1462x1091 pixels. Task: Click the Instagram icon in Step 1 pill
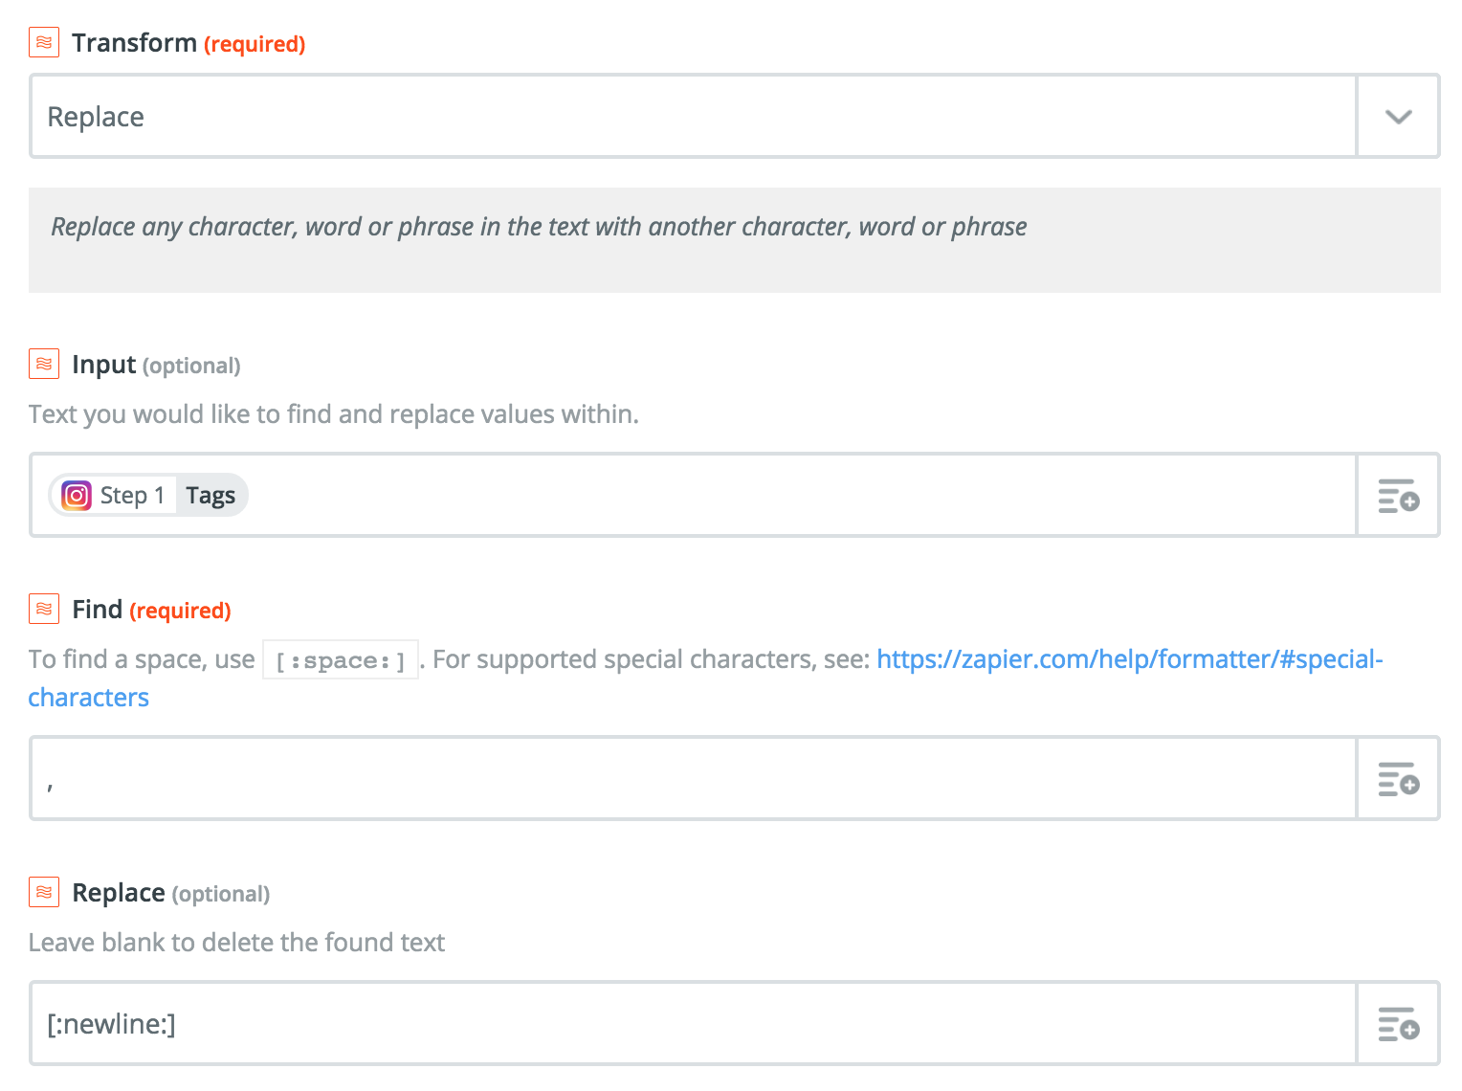77,496
